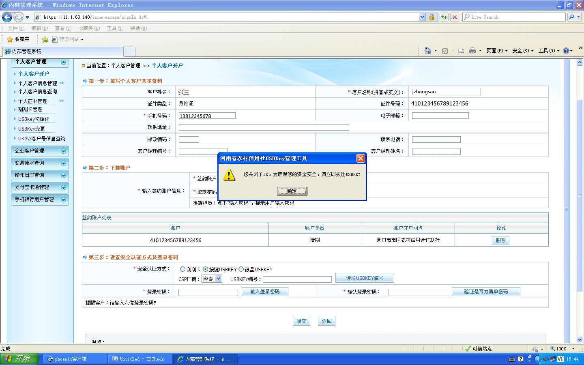Click the stop loading X icon
The height and width of the screenshot is (365, 584).
pyautogui.click(x=455, y=17)
